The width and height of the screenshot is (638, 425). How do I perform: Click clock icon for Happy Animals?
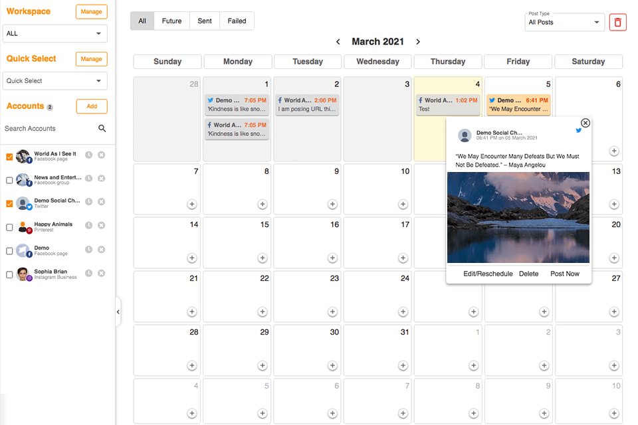(88, 225)
